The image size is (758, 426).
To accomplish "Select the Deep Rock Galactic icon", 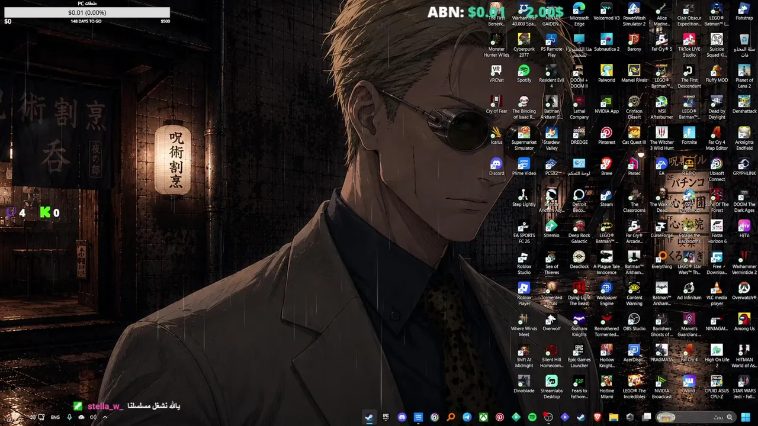I will pyautogui.click(x=579, y=232).
